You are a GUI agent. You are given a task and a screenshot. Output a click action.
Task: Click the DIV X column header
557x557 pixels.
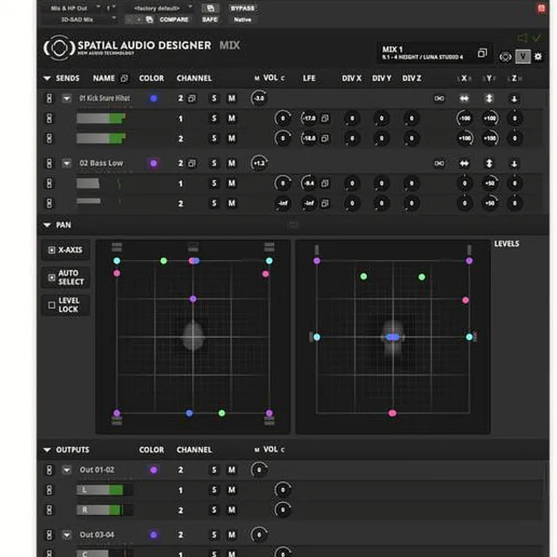[351, 78]
